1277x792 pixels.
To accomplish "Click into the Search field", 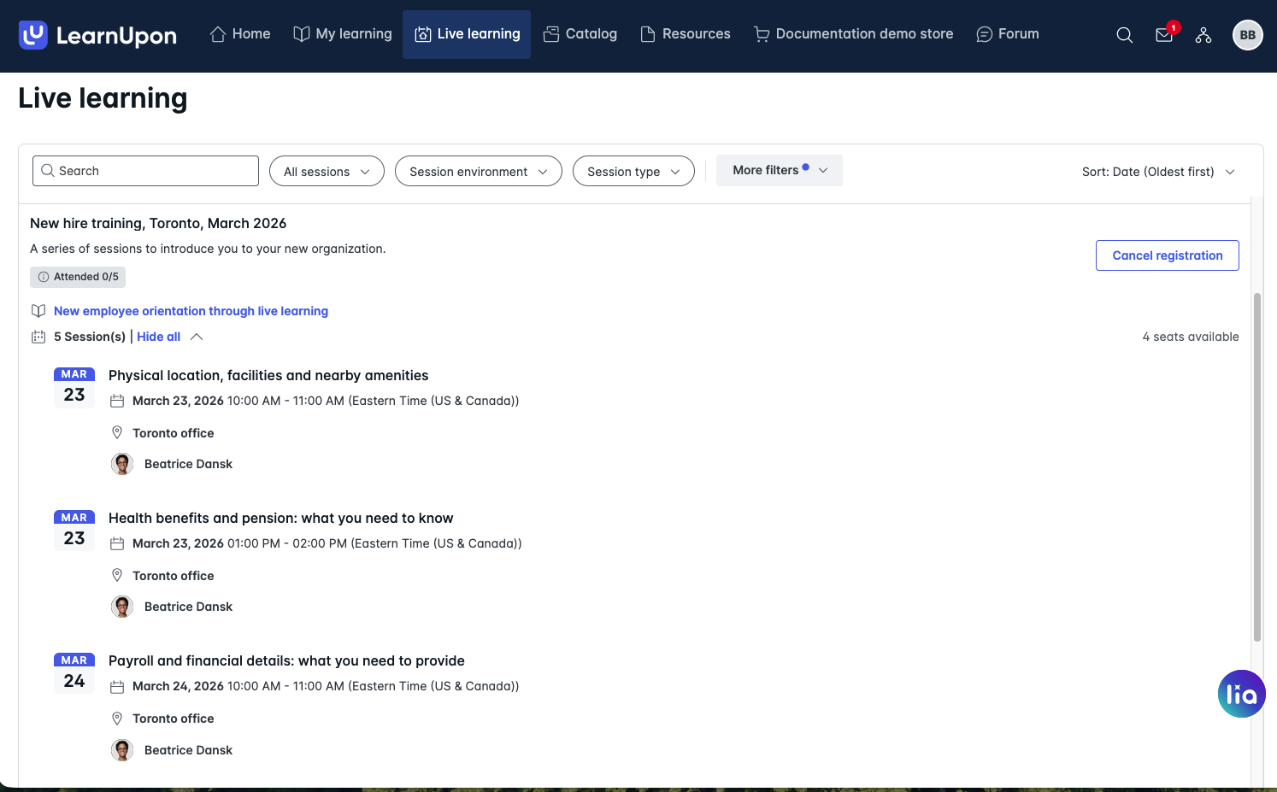I will [x=145, y=171].
